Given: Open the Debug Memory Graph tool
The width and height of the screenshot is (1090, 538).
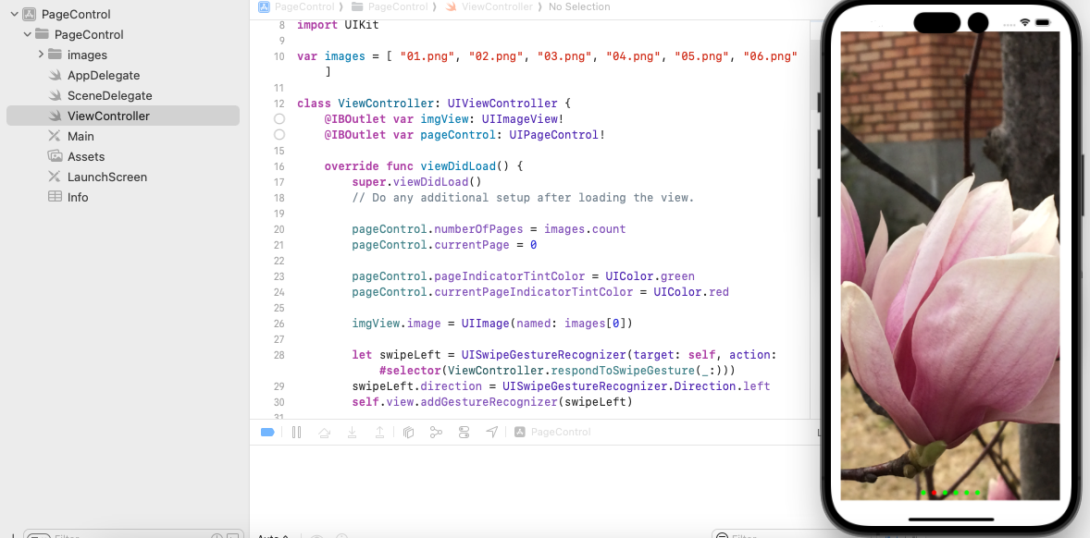Looking at the screenshot, I should click(x=436, y=433).
